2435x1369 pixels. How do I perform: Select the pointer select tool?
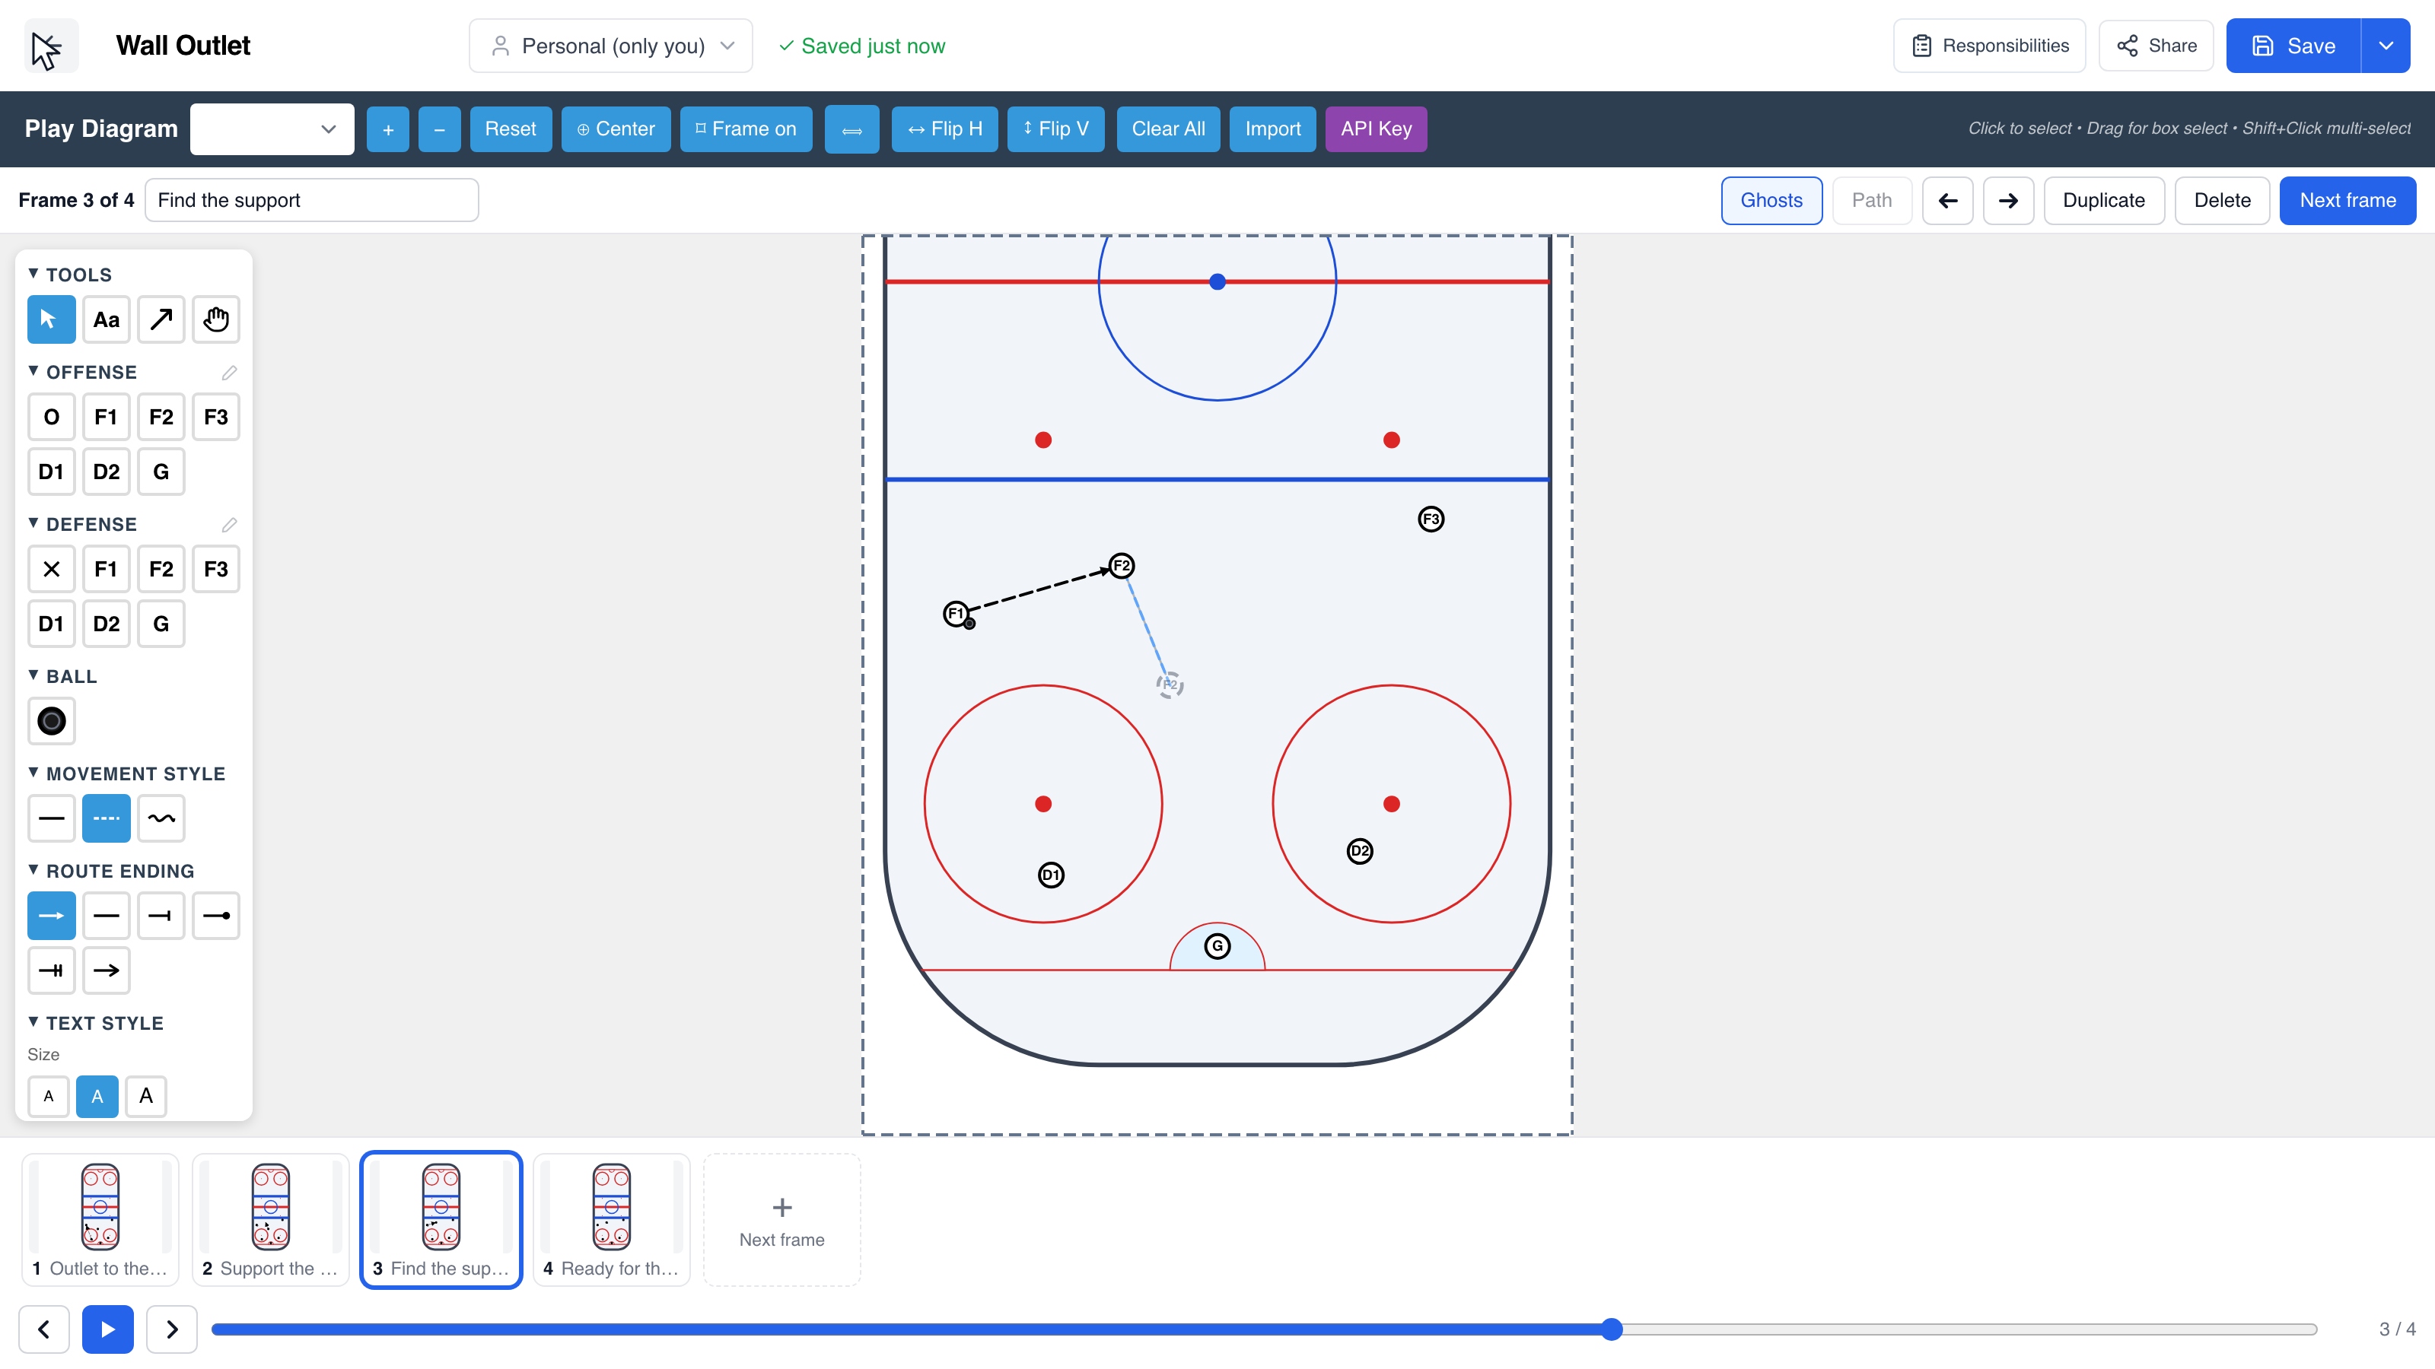click(51, 319)
